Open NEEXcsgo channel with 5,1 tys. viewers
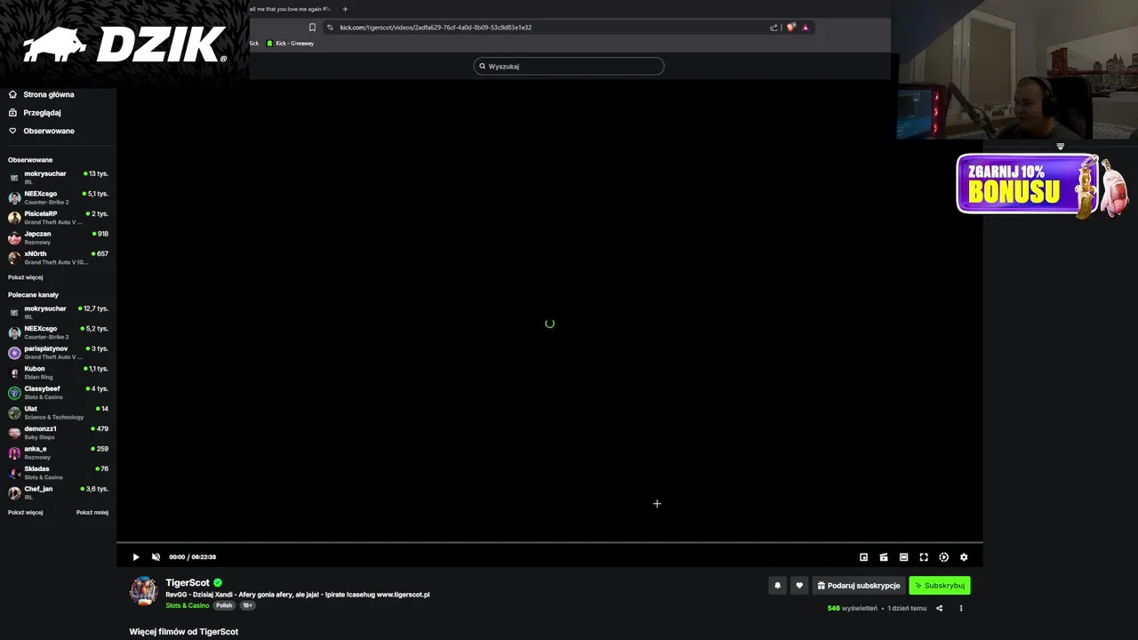The image size is (1138, 640). point(58,197)
